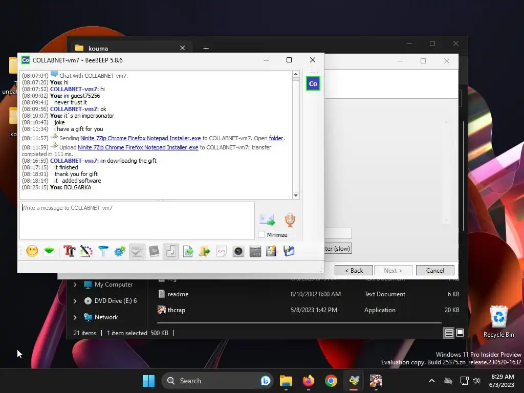Select Network in navigation pane

tap(101, 317)
